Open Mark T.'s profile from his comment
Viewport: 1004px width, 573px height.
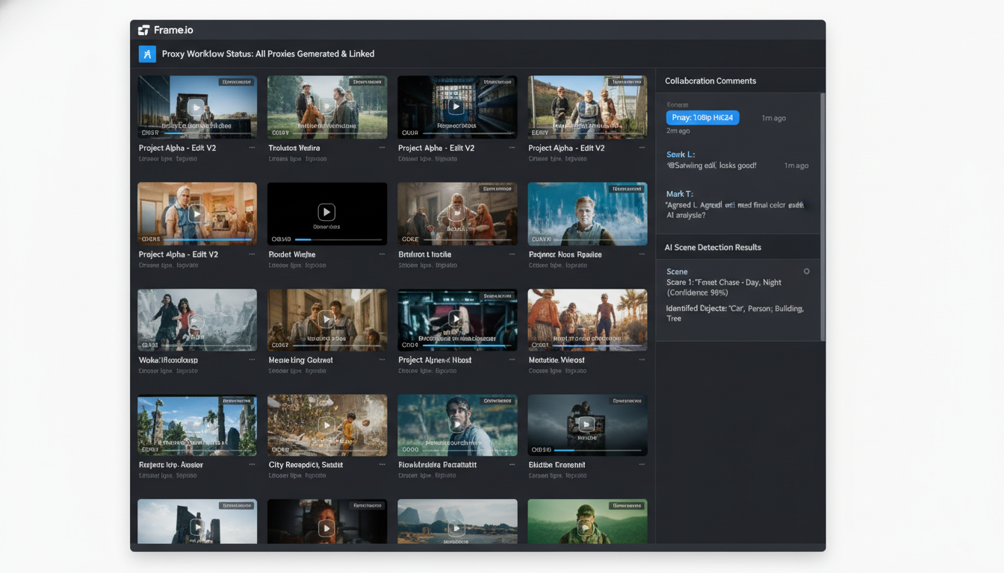point(680,193)
